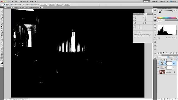Pick a color from the spectrum ramp
The width and height of the screenshot is (178, 100).
point(167,18)
